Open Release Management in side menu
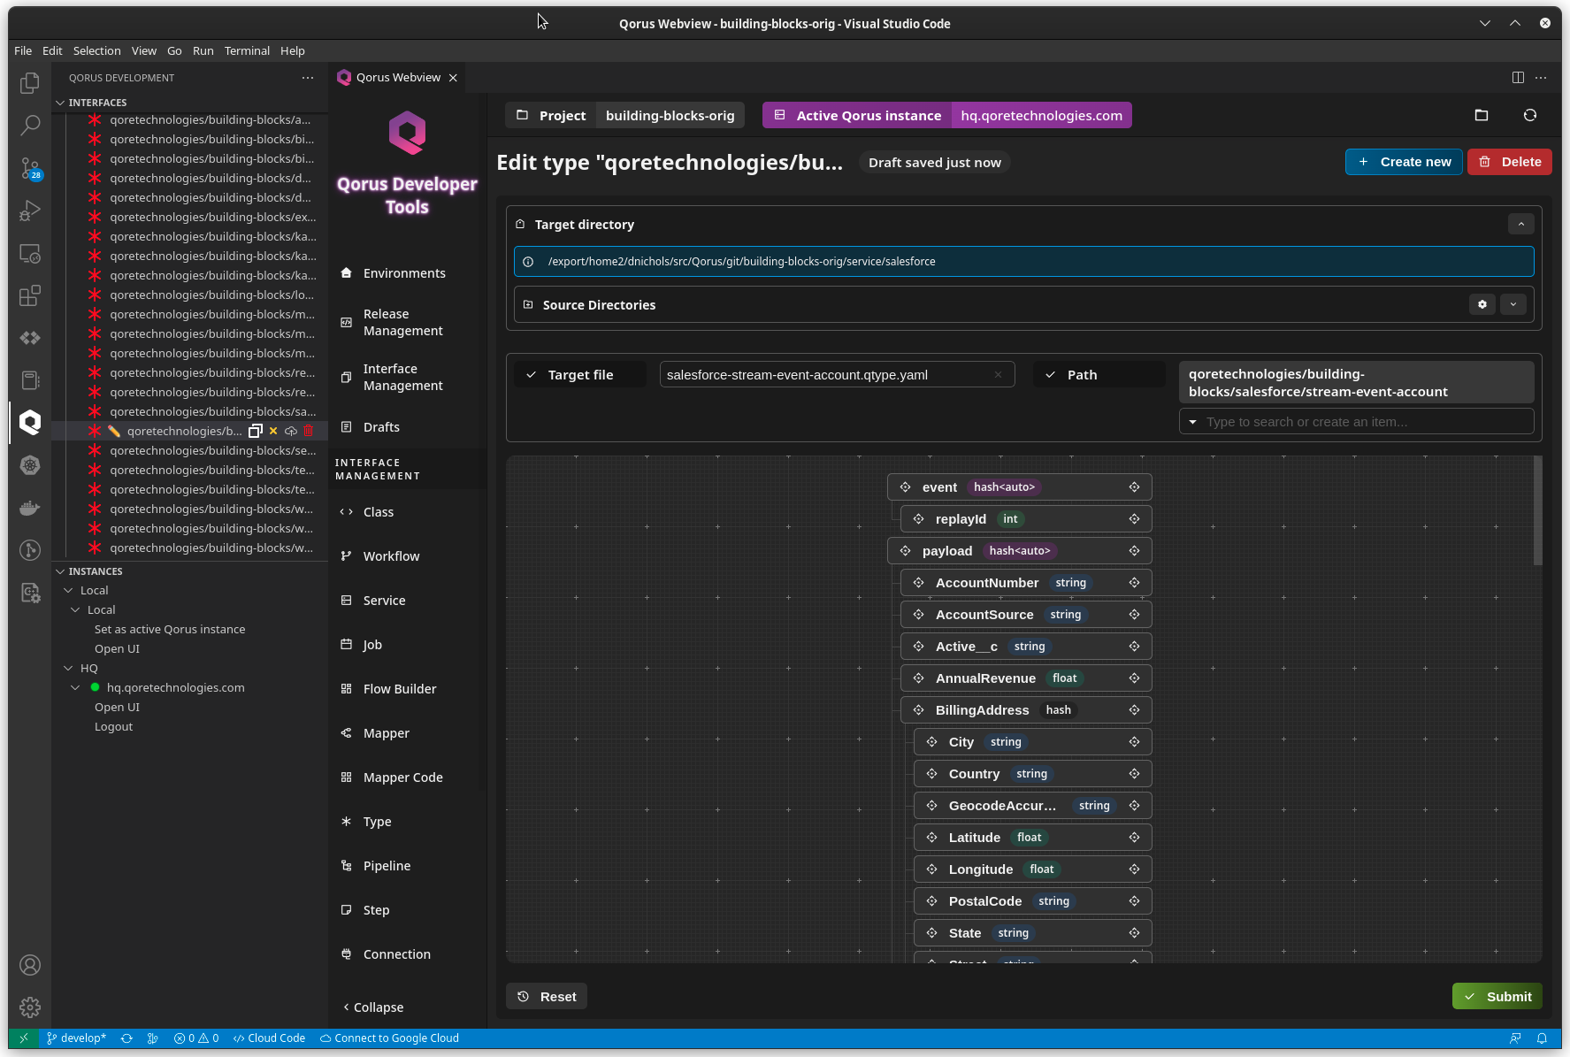The height and width of the screenshot is (1057, 1570). [x=403, y=322]
